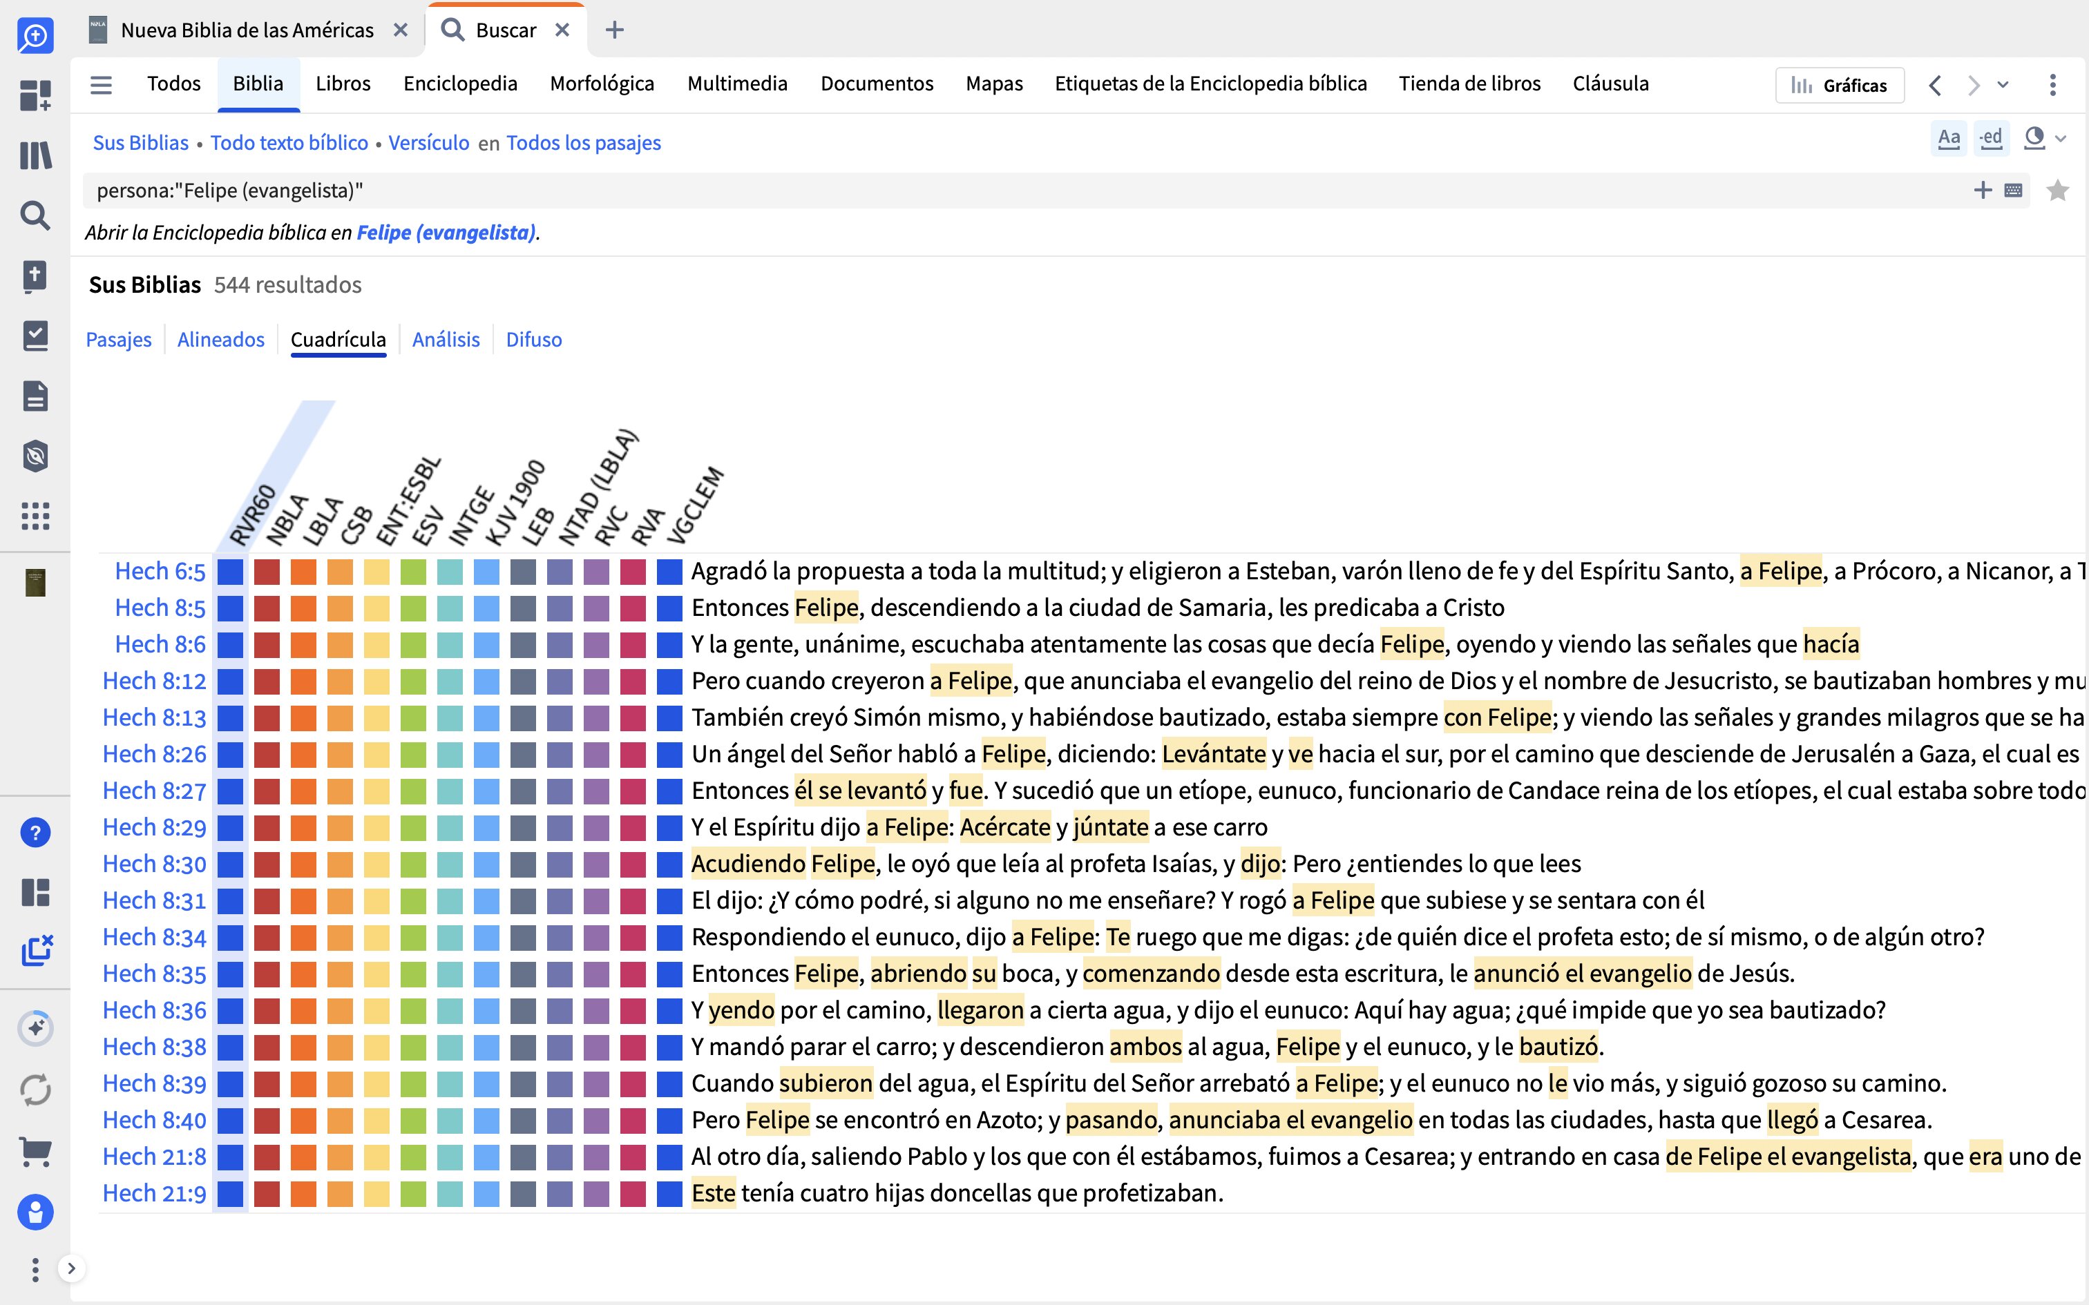Select the Todos search type

point(173,84)
